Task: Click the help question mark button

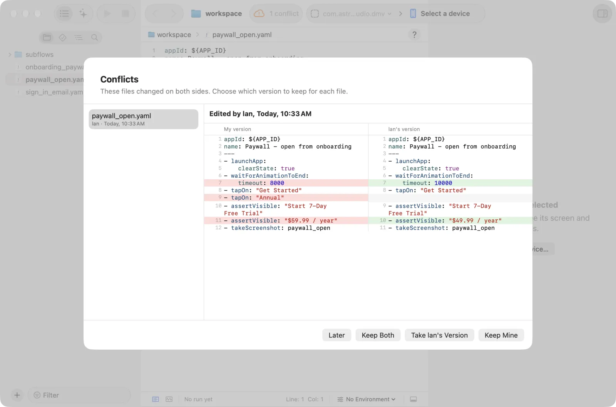Action: [x=414, y=35]
